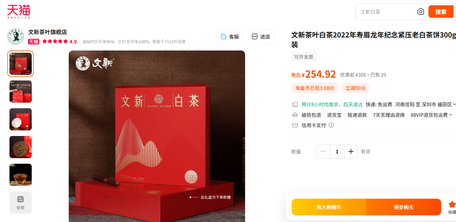Screen dimensions: 456x222
Task: Decrease quantity with minus button
Action: (323, 152)
